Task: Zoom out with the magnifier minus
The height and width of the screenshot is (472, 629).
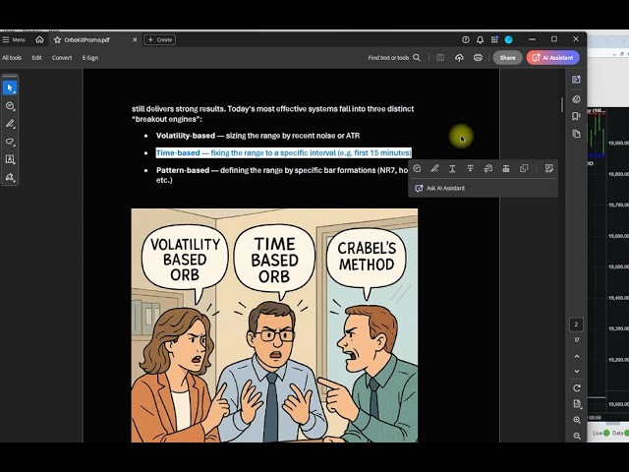Action: (577, 436)
